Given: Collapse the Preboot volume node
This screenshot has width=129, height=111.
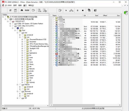Looking at the screenshot, I should [18, 85].
